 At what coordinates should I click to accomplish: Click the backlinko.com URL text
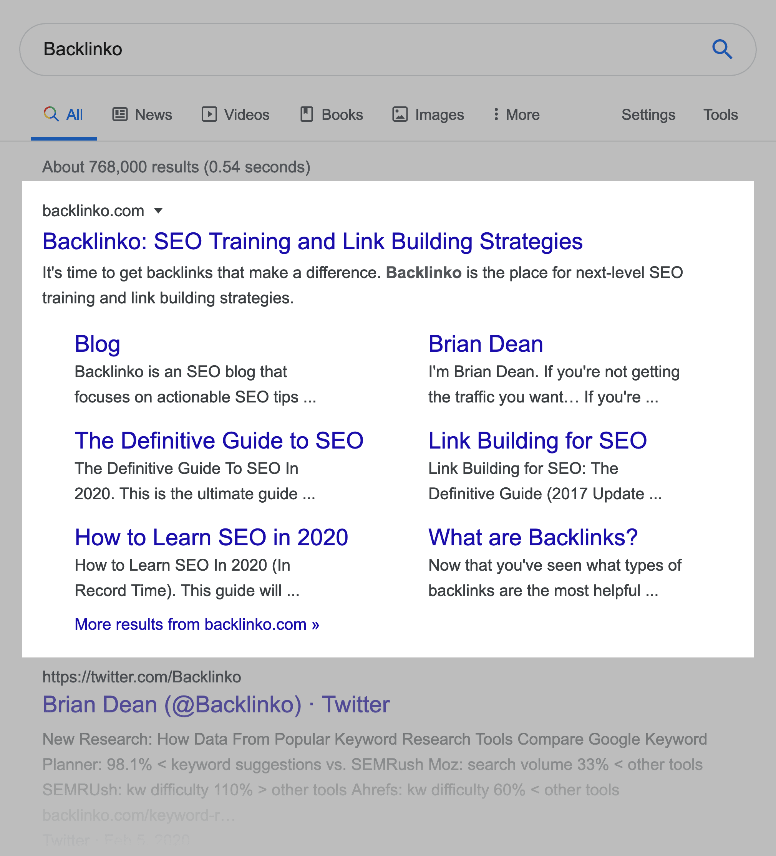tap(93, 210)
